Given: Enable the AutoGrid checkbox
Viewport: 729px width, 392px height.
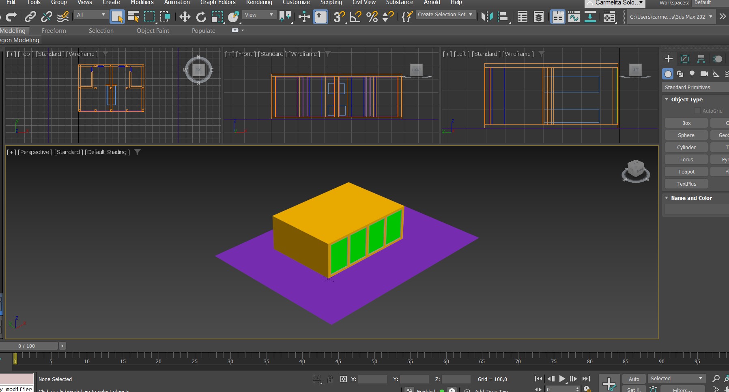Looking at the screenshot, I should [697, 111].
